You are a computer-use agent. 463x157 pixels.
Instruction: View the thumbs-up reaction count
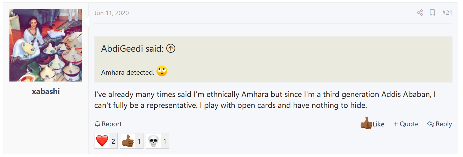[x=132, y=141]
